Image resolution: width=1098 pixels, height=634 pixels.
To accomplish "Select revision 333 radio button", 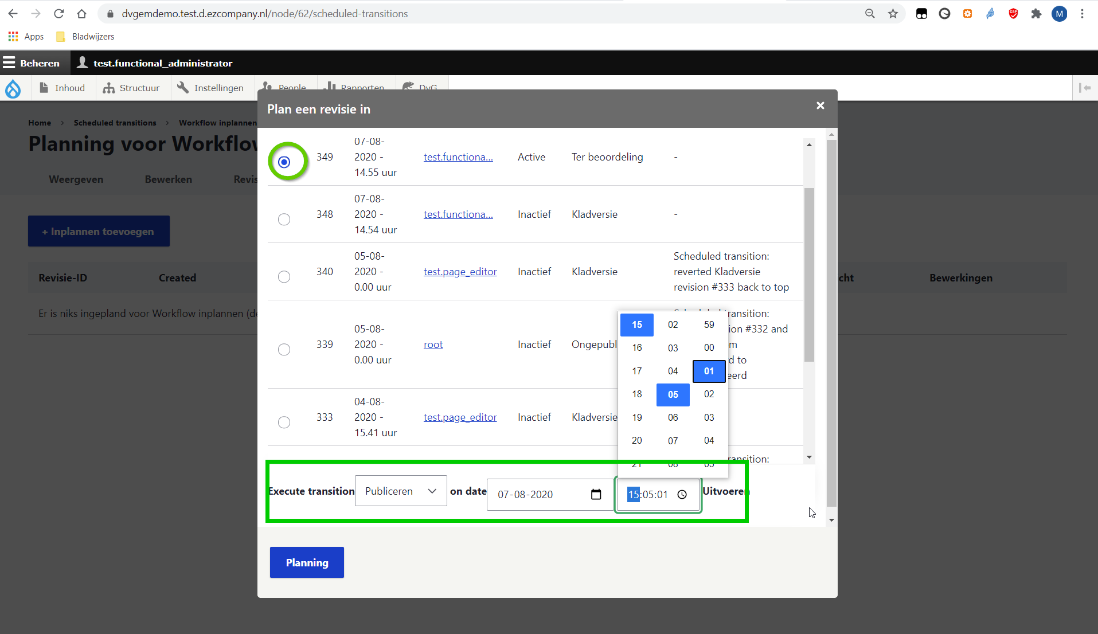I will [x=284, y=422].
